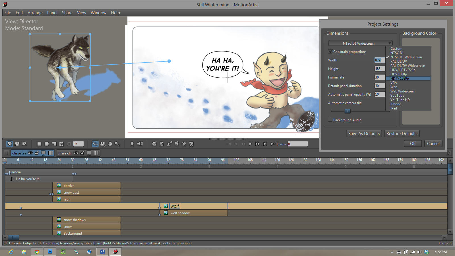
Task: Select the ellipse panel shape tool
Action: tap(47, 144)
